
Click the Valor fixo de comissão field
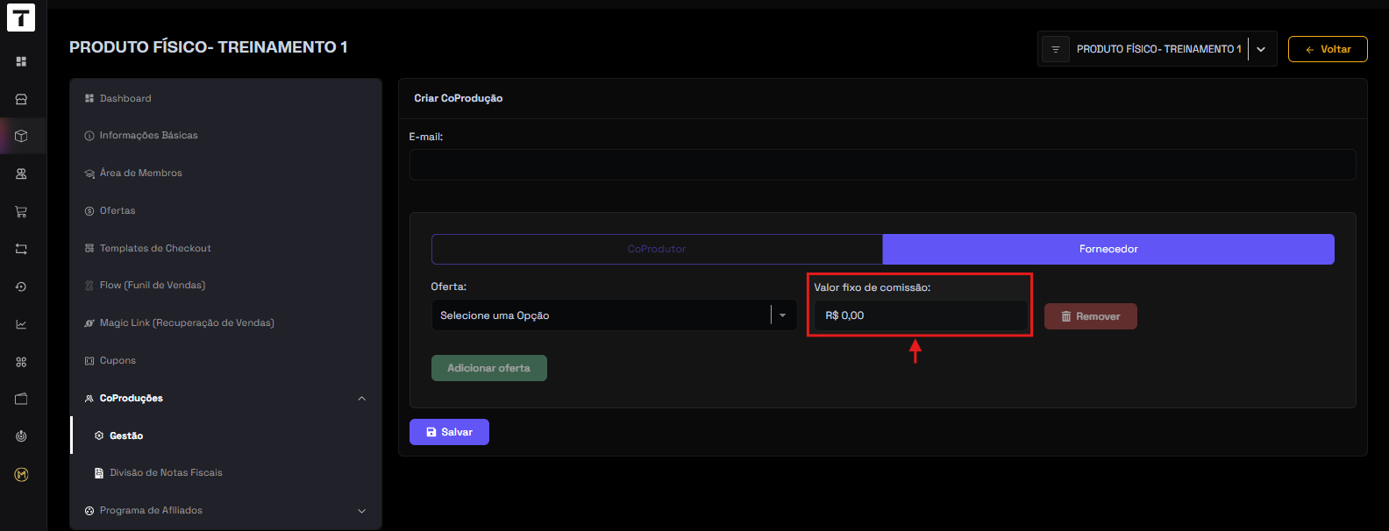click(920, 315)
